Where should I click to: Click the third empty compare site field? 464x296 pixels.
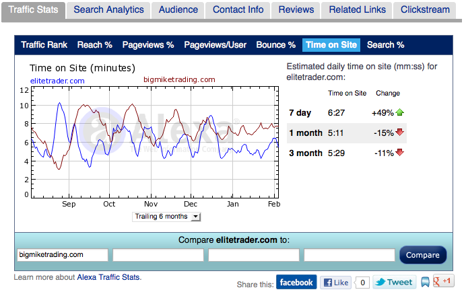254,255
